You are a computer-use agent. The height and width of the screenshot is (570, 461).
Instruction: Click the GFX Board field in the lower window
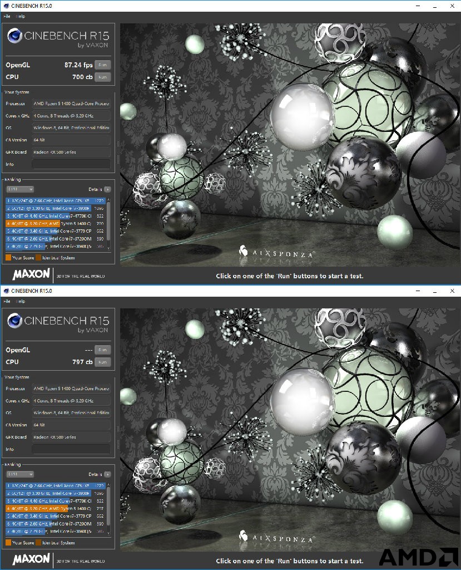(71, 437)
